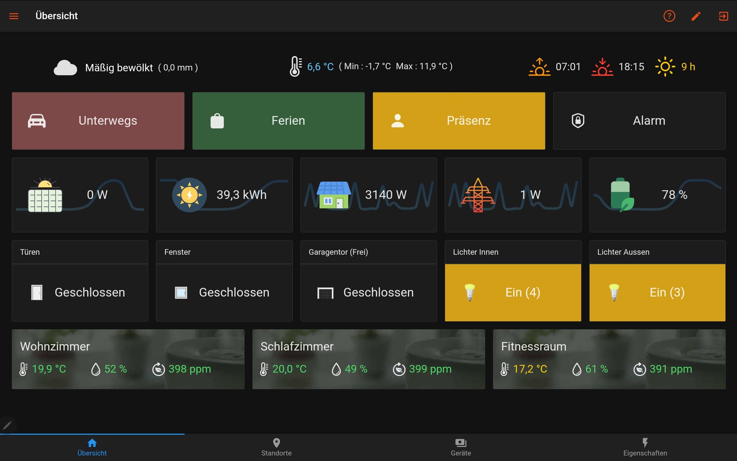Toggle Lichter Innen Ein (4) tile
This screenshot has width=737, height=461.
pyautogui.click(x=513, y=292)
